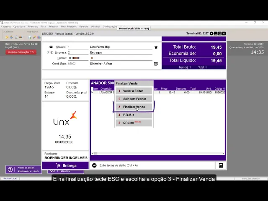268x201 pixels.
Task: Open Central de Notificações (17)
Action: click(21, 52)
